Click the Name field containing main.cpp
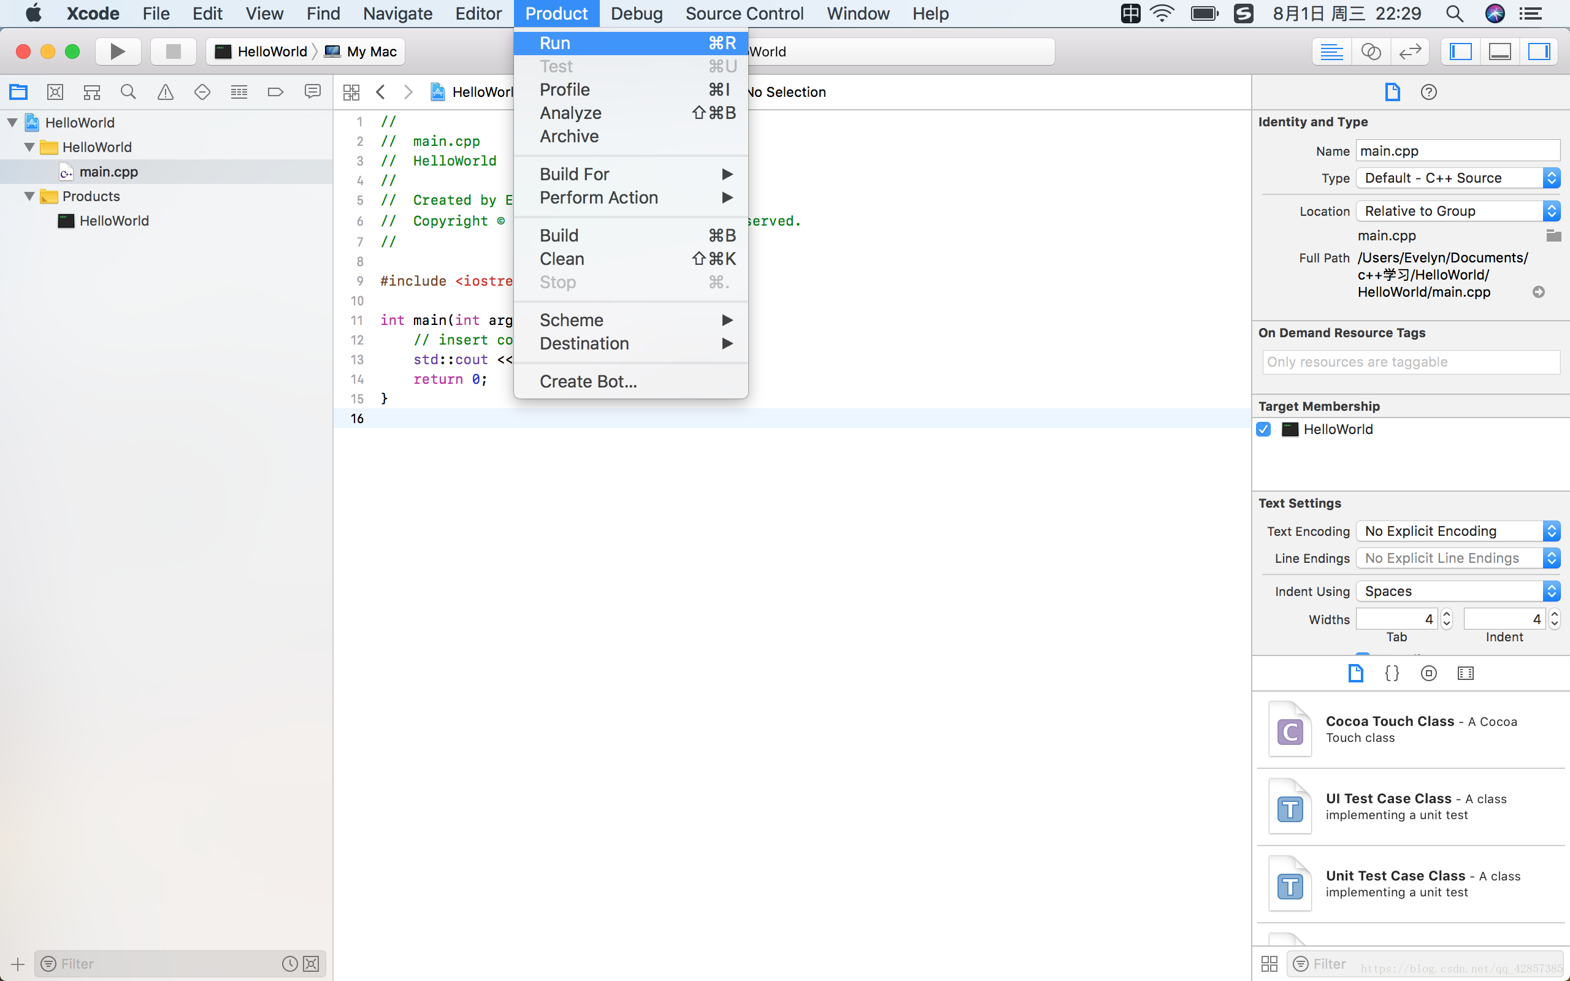 [x=1458, y=151]
